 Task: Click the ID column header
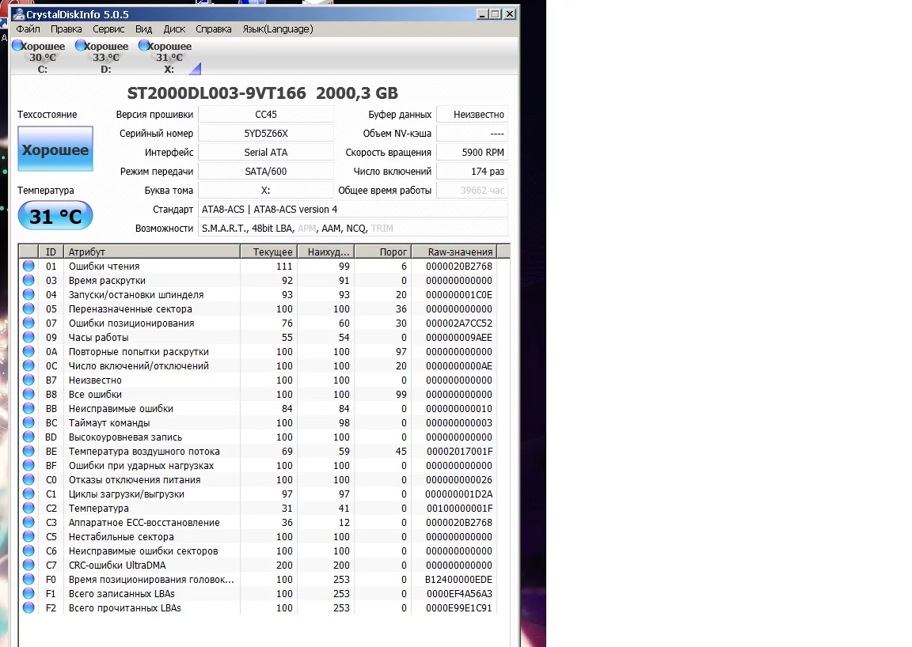51,252
